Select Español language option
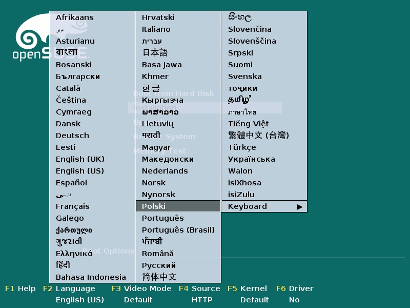Viewport: 410px width, 308px height. [71, 183]
